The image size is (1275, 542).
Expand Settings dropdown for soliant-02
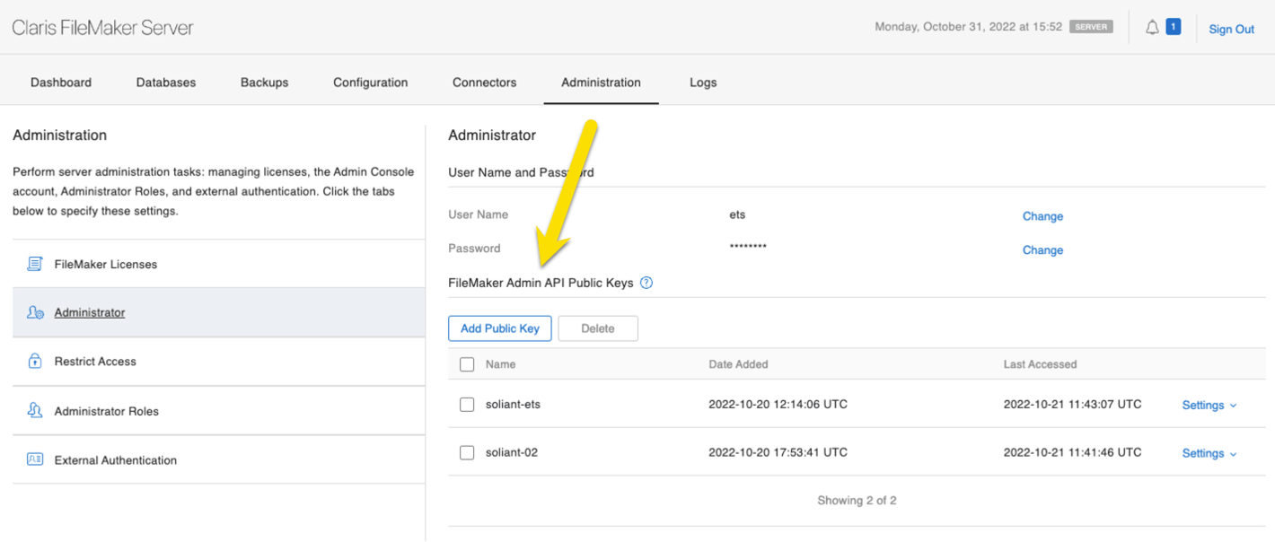1209,453
